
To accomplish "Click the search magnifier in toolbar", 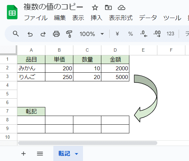I will click(x=16, y=34).
